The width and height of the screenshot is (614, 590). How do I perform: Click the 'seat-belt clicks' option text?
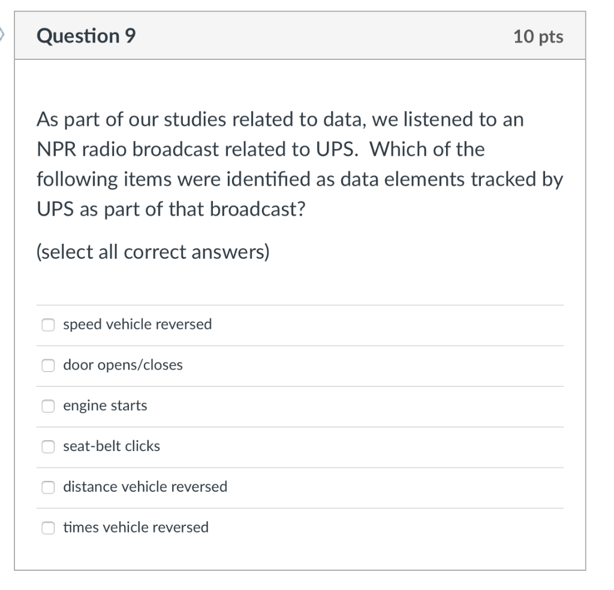(112, 447)
